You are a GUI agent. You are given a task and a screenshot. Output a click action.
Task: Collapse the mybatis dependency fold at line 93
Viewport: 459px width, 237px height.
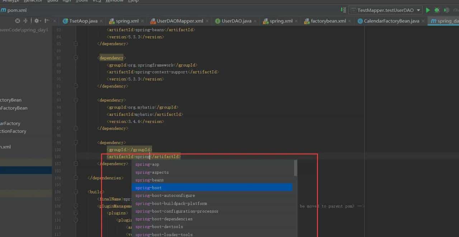(x=76, y=100)
